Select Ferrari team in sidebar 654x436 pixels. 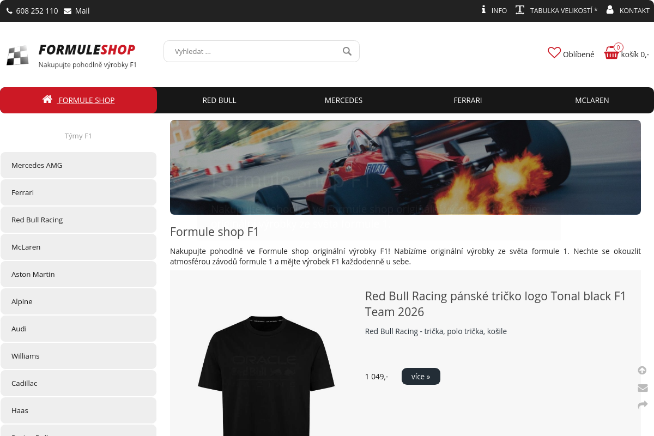pos(78,192)
